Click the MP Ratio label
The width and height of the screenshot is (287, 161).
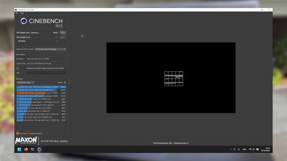point(22,41)
